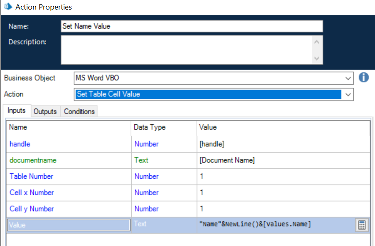Click the blue info icon beside Business Object

coord(364,78)
